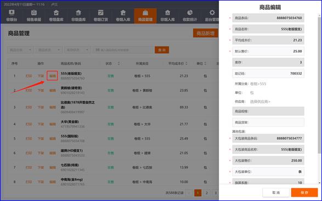The image size is (322, 201).
Task: Click the orange 查询 search button
Action: pyautogui.click(x=162, y=50)
